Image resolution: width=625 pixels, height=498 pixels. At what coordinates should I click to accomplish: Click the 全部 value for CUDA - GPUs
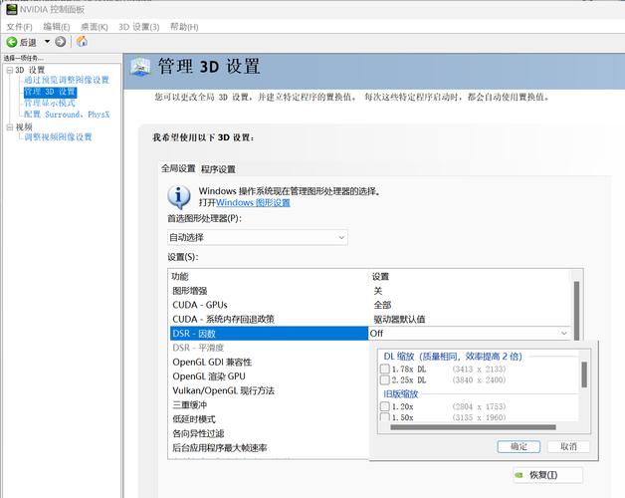click(382, 305)
